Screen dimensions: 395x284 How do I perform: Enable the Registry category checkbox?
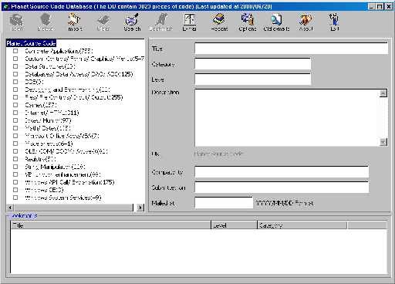tap(15, 159)
